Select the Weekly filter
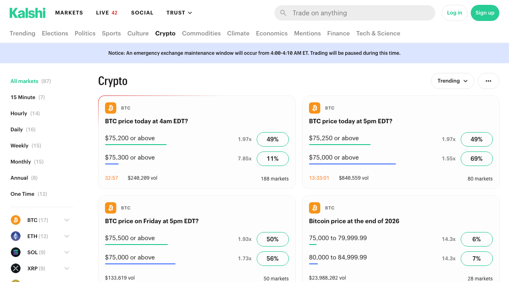 coord(26,145)
